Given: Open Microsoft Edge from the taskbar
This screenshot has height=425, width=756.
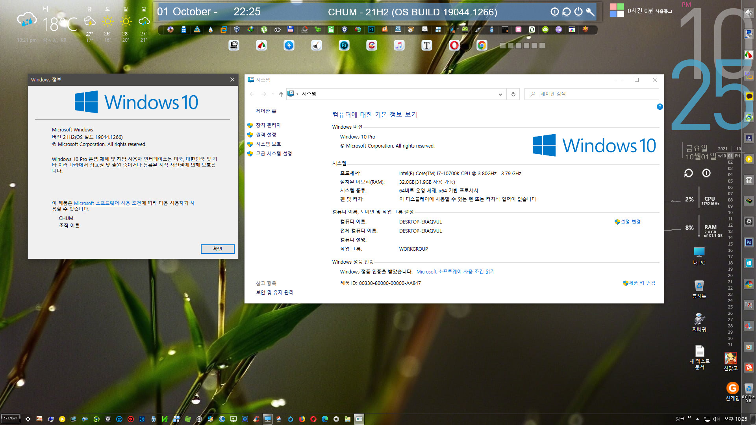Looking at the screenshot, I should pos(325,419).
